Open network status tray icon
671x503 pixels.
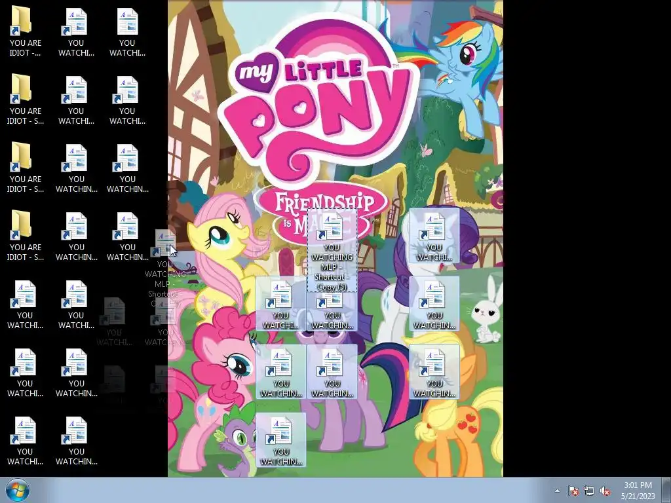589,491
